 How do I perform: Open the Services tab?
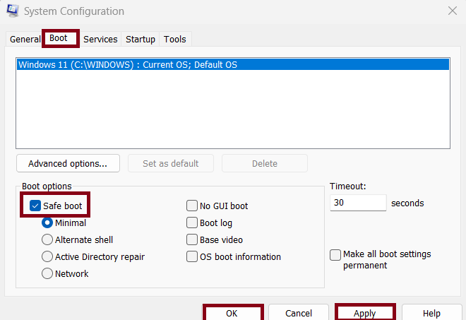pos(100,40)
